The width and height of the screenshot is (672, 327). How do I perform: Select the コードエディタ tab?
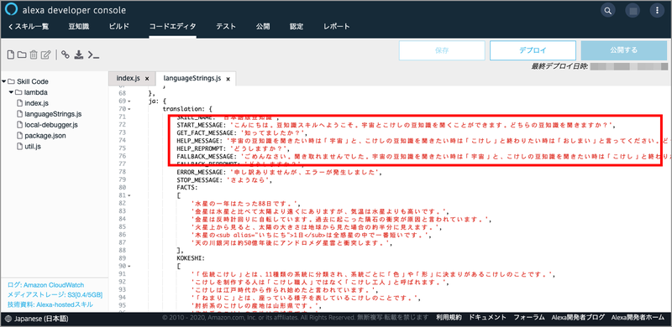(x=173, y=27)
